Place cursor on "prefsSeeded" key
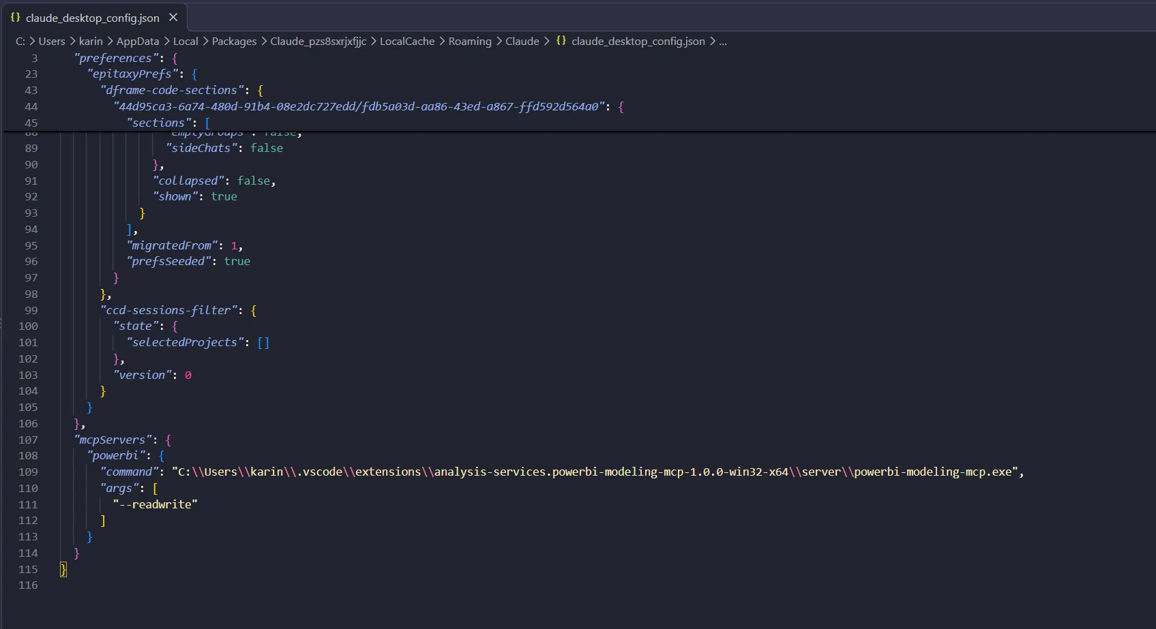 pyautogui.click(x=168, y=261)
